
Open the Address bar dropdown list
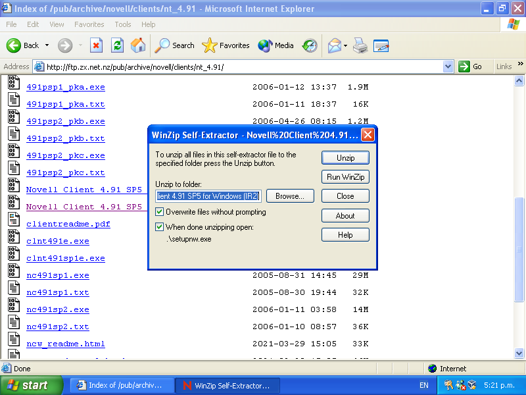pyautogui.click(x=448, y=66)
